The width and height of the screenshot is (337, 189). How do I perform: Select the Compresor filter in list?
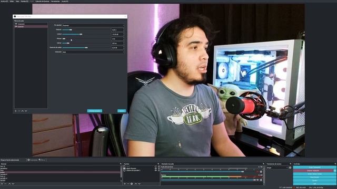click(x=31, y=24)
